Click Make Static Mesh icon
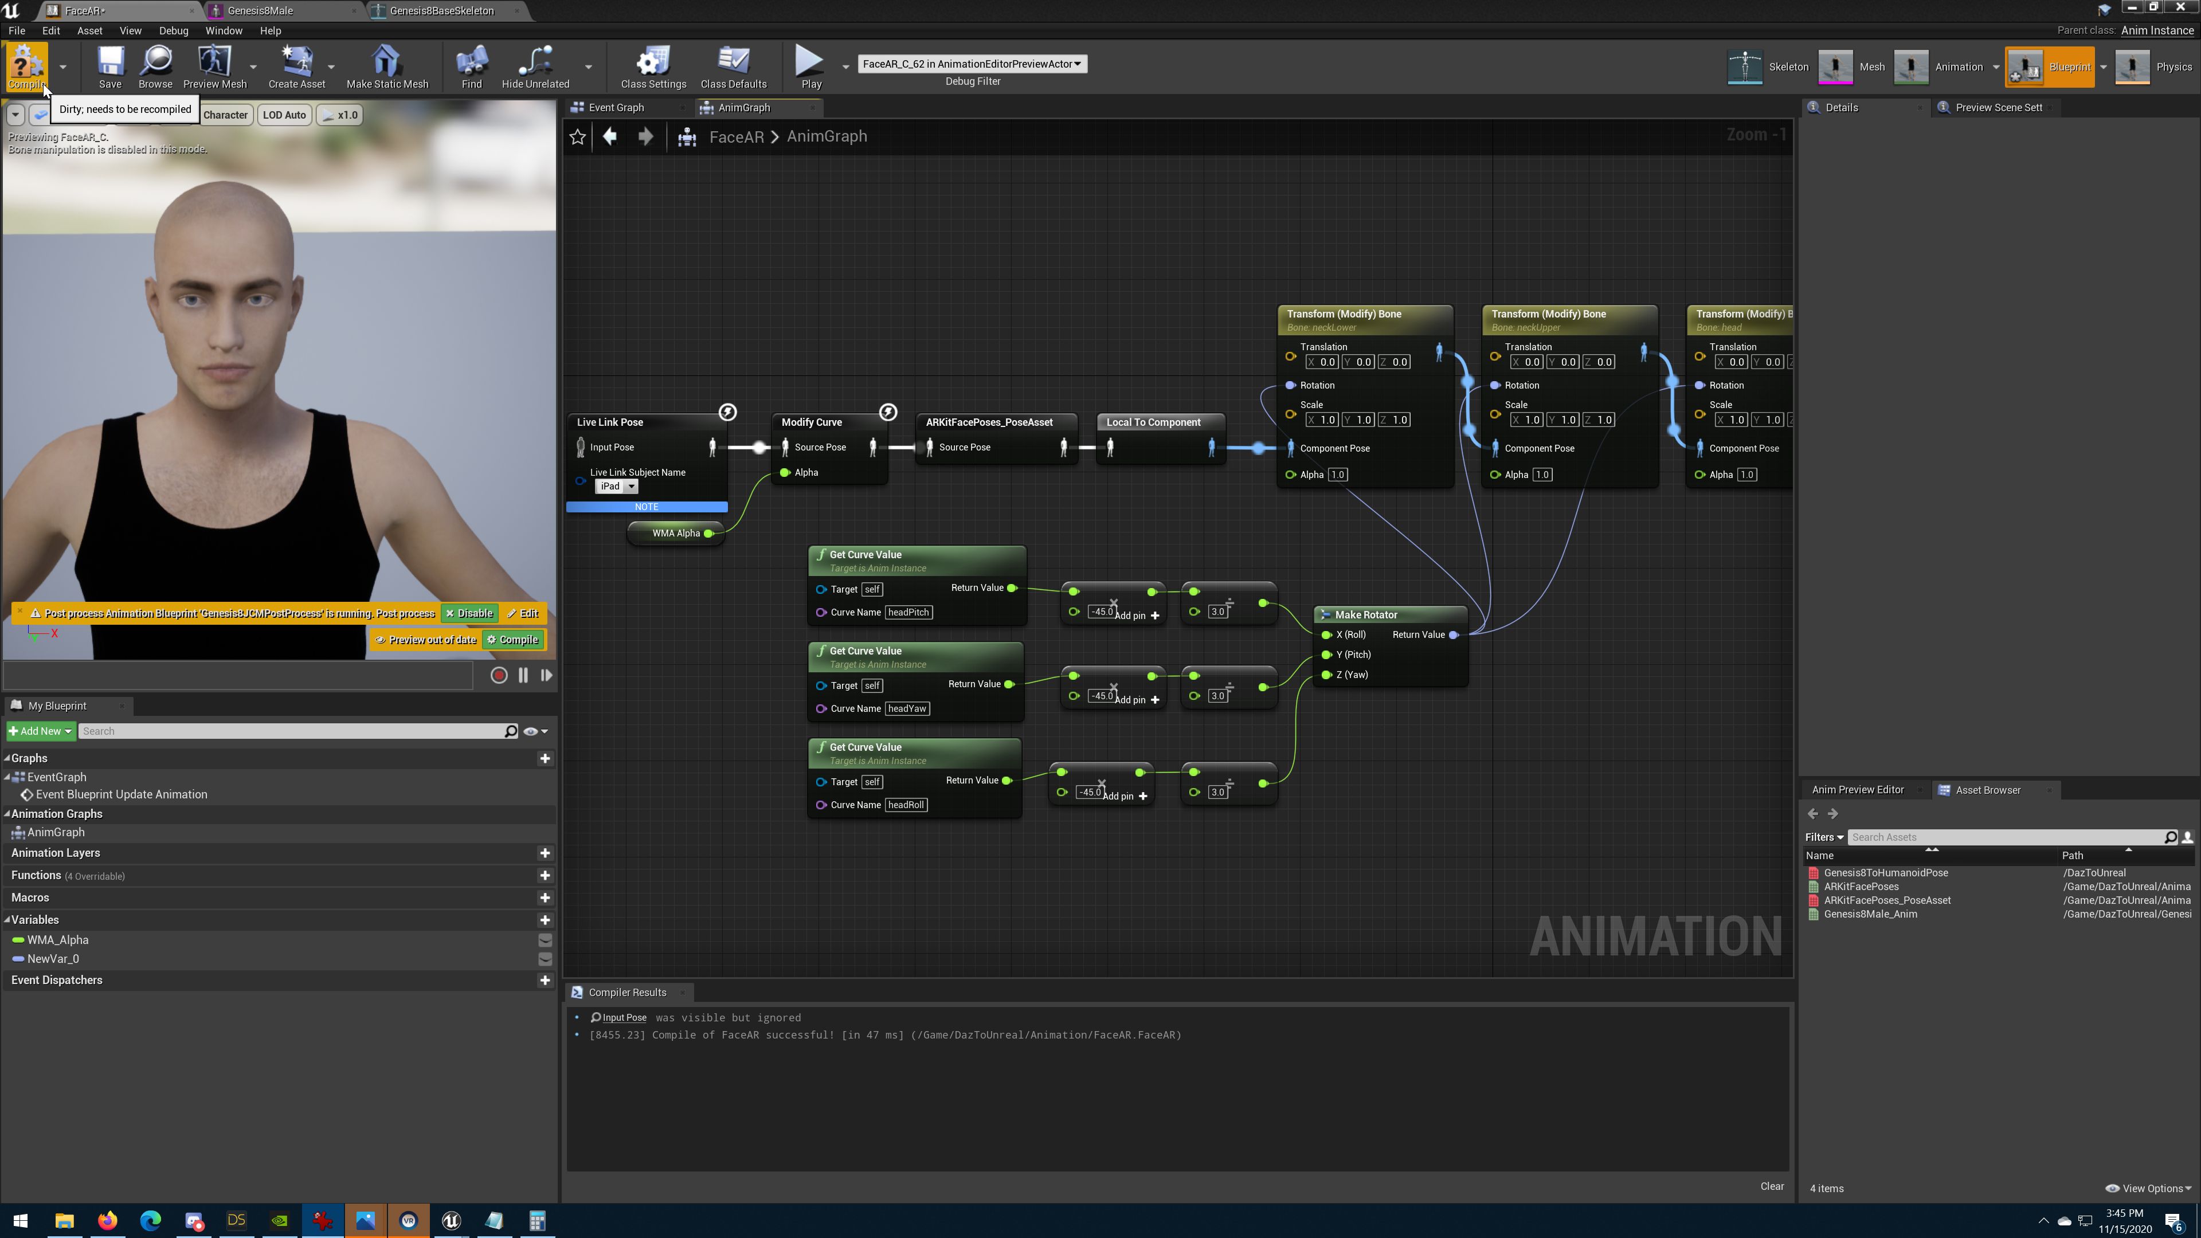2201x1238 pixels. (387, 66)
